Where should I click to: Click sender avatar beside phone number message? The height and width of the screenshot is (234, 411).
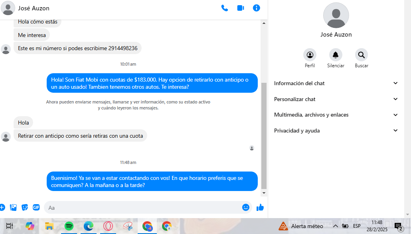pyautogui.click(x=6, y=49)
